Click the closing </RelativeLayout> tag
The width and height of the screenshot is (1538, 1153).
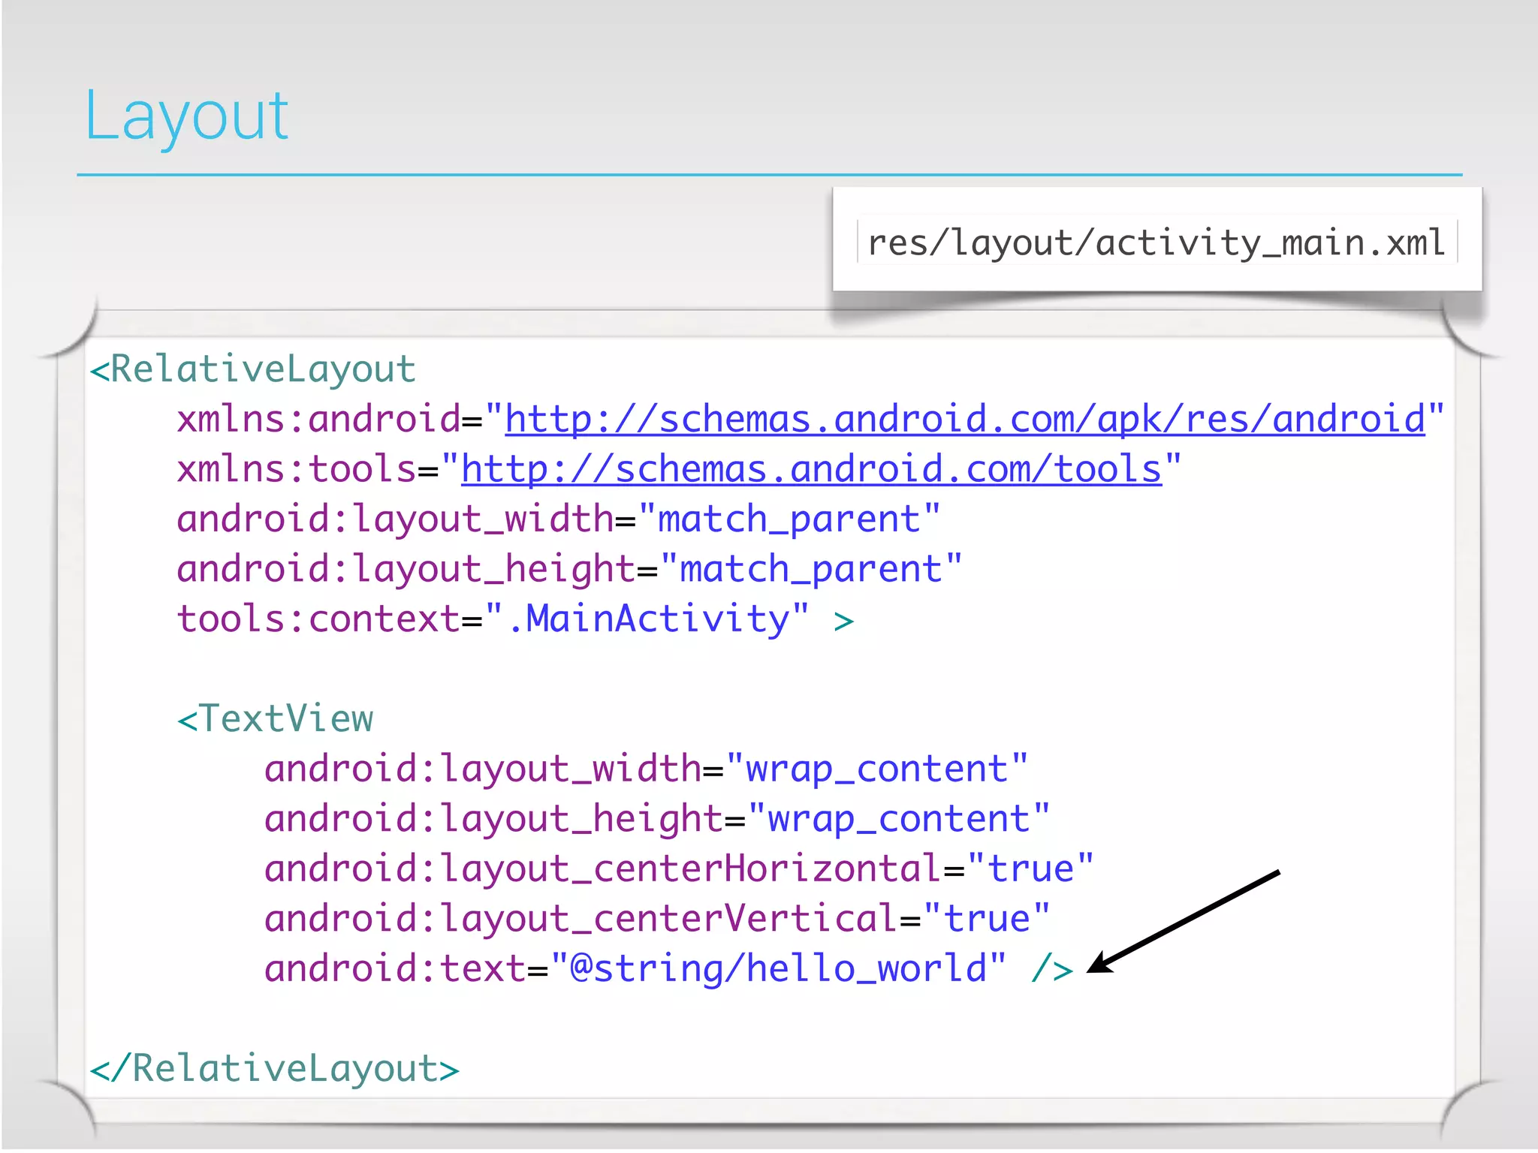tap(275, 1069)
